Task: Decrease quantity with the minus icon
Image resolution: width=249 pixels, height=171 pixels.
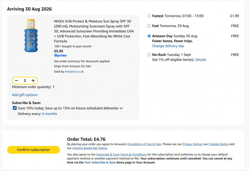Action: (16, 81)
